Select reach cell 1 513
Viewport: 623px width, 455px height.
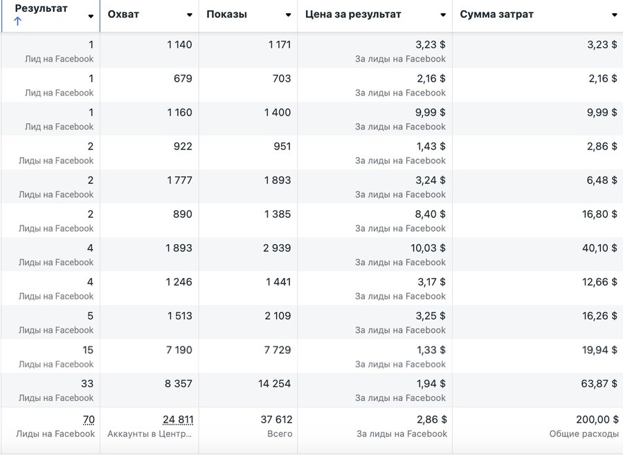coord(179,316)
